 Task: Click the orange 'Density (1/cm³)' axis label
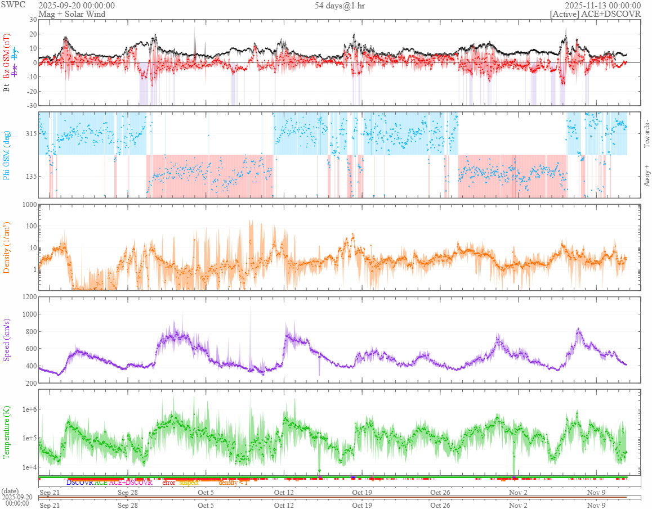[x=6, y=247]
